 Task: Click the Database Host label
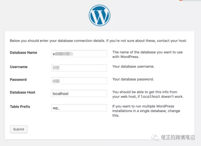click(23, 92)
